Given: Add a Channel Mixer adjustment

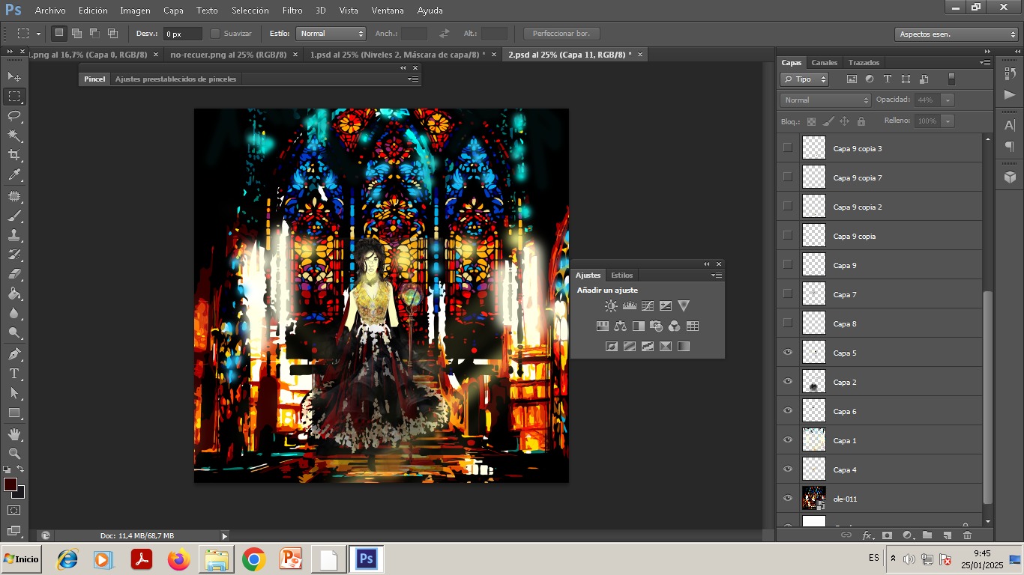Looking at the screenshot, I should 674,326.
